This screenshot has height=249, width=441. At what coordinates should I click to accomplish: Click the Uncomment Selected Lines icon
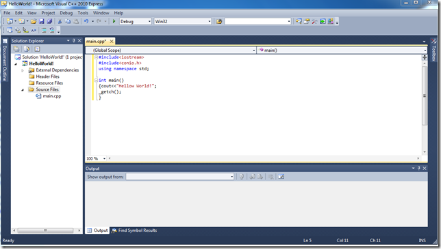click(52, 30)
